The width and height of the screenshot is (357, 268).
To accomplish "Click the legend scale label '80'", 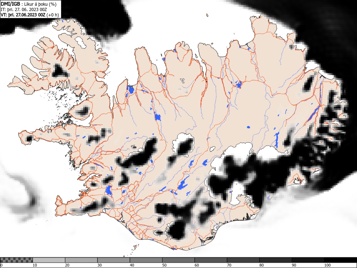I will pyautogui.click(x=261, y=265).
